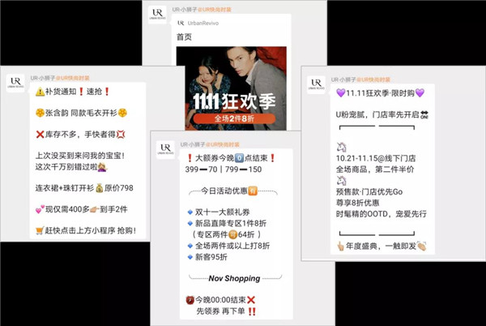
Task: Click the round 可 emoji in 专区两件64折
Action: pyautogui.click(x=232, y=235)
